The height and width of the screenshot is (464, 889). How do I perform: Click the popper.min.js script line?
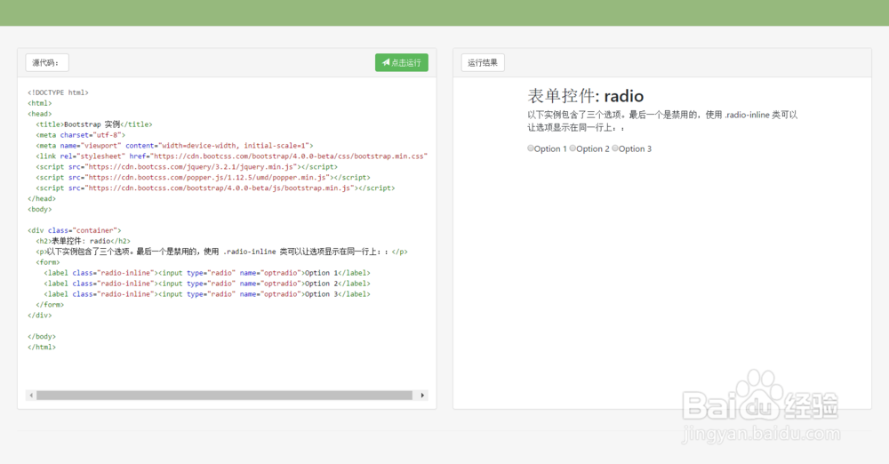pos(203,178)
